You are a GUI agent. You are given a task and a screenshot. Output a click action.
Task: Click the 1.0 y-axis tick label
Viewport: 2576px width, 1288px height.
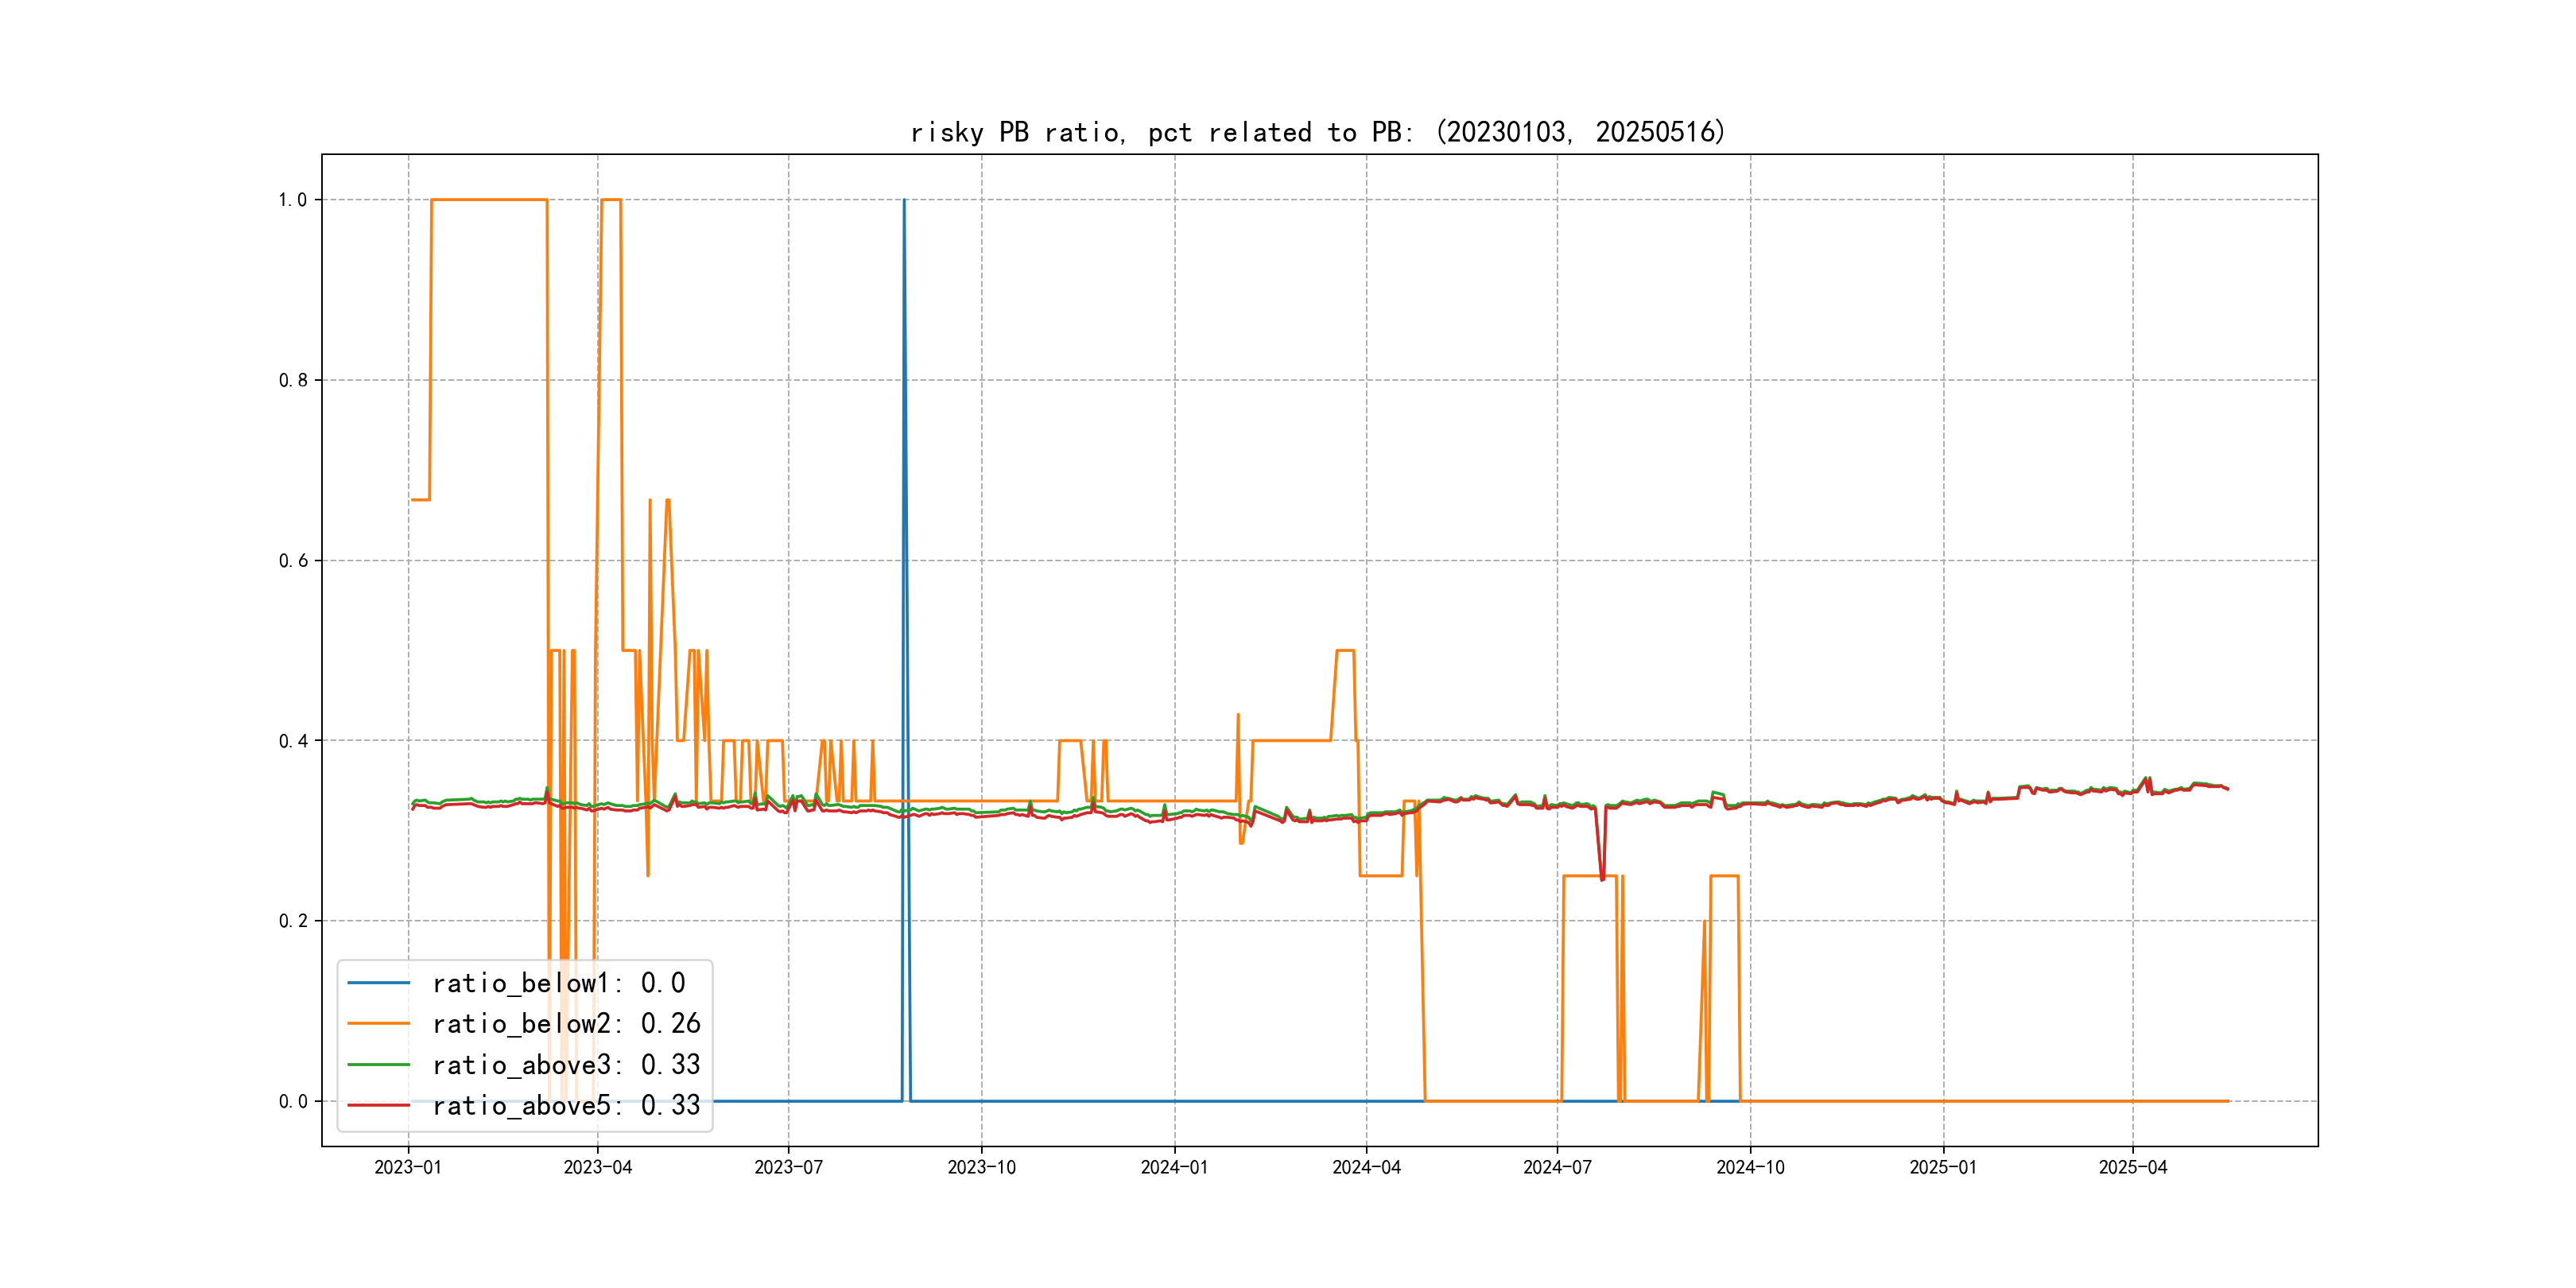292,200
